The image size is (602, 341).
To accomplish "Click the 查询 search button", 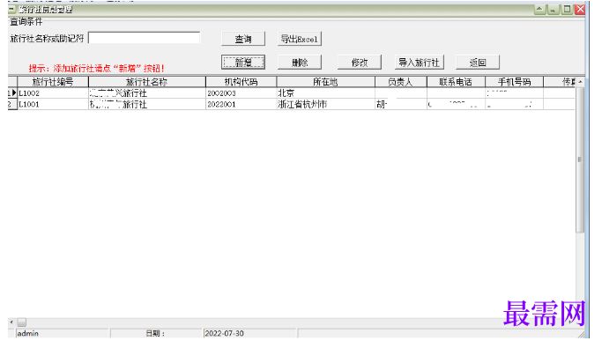I will [x=243, y=39].
